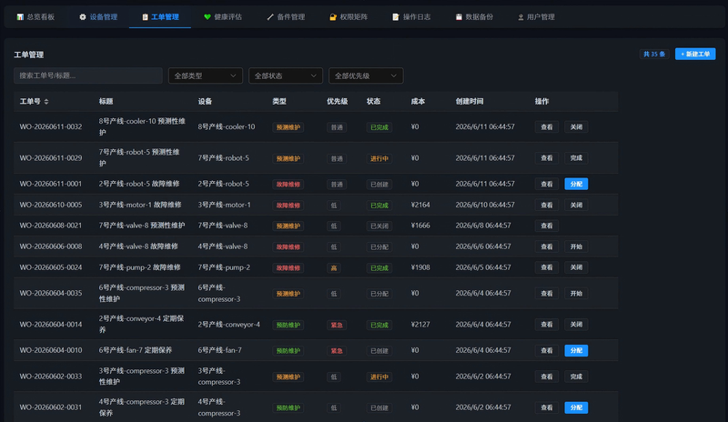Click work order number WO-20260610-0005

click(x=51, y=206)
